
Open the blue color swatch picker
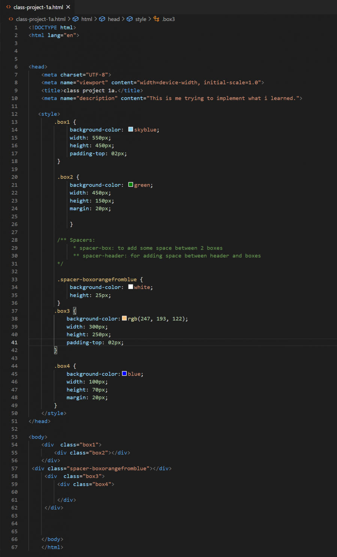(124, 374)
